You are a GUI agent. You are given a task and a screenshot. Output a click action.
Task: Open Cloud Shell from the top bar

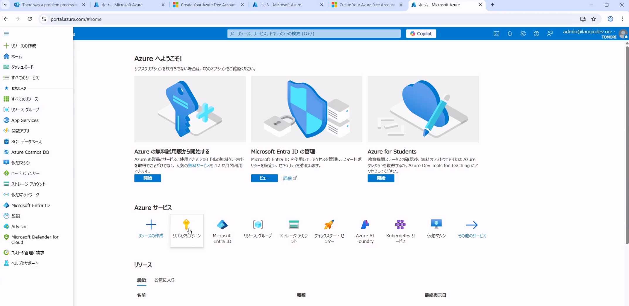pyautogui.click(x=496, y=34)
